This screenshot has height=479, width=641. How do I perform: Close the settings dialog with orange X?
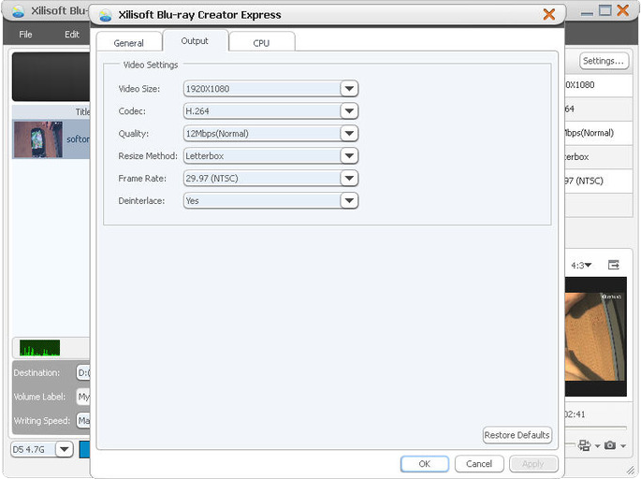click(549, 14)
